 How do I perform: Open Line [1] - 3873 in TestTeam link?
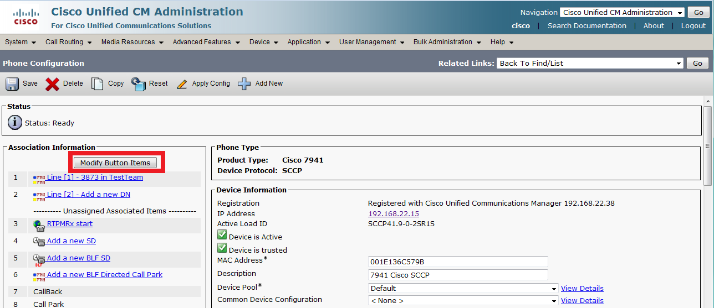point(95,178)
